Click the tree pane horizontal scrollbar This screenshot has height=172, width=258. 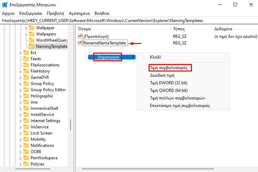click(x=33, y=169)
